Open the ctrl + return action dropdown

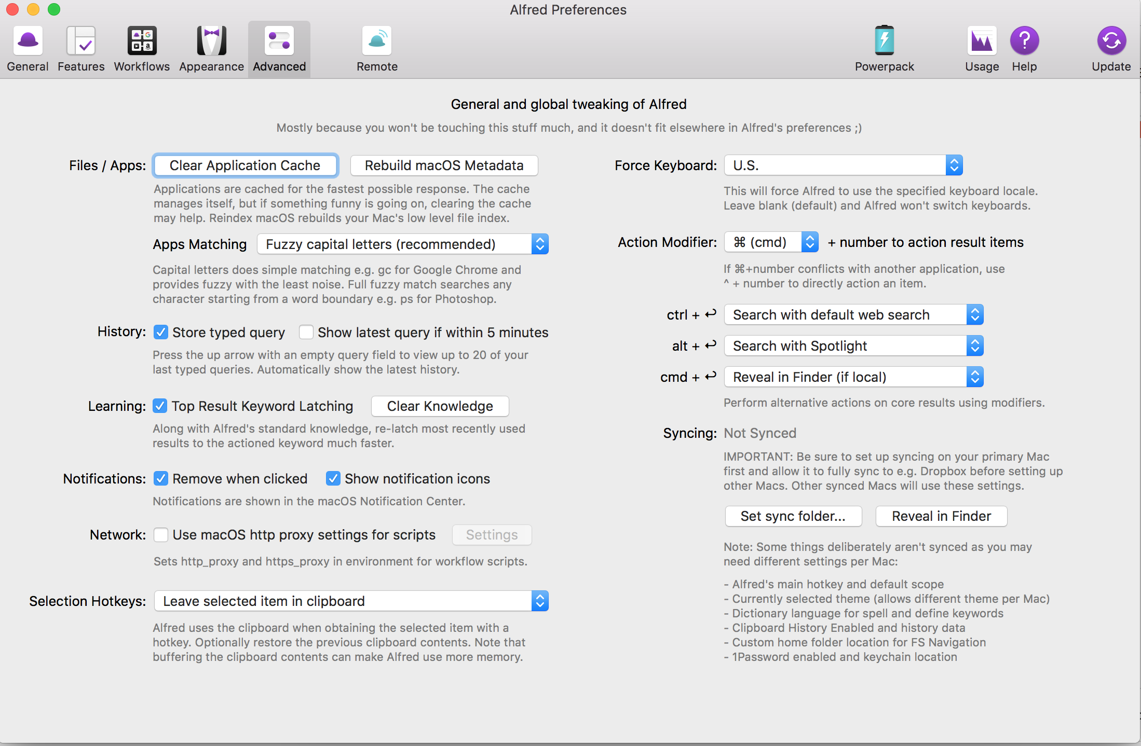854,314
